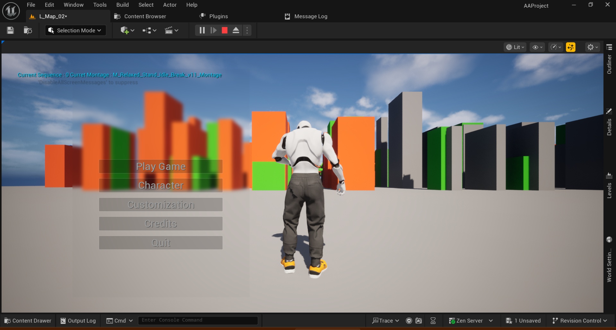Open the Revision Control menu
Image resolution: width=616 pixels, height=330 pixels.
tap(579, 320)
